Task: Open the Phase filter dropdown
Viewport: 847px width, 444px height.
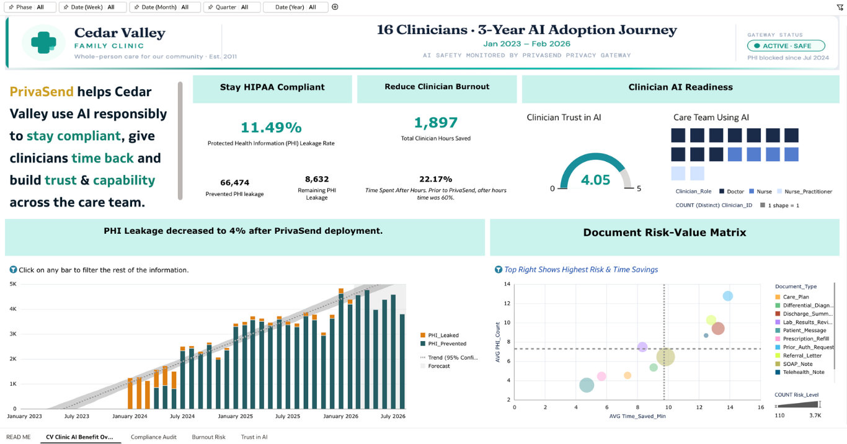Action: pyautogui.click(x=30, y=7)
